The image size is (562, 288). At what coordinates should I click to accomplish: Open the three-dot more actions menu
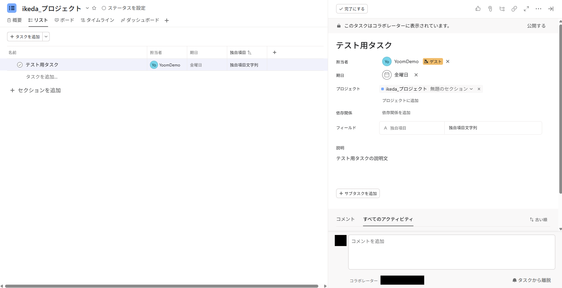(538, 9)
